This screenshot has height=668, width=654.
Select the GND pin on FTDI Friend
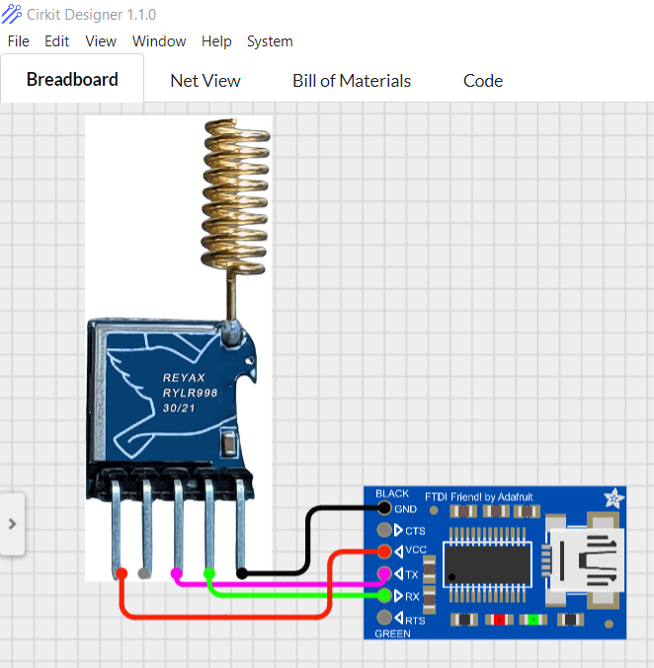384,508
